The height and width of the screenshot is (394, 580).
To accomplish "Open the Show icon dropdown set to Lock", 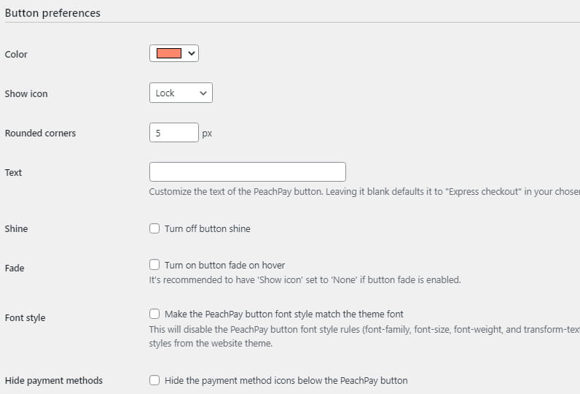I will (181, 93).
